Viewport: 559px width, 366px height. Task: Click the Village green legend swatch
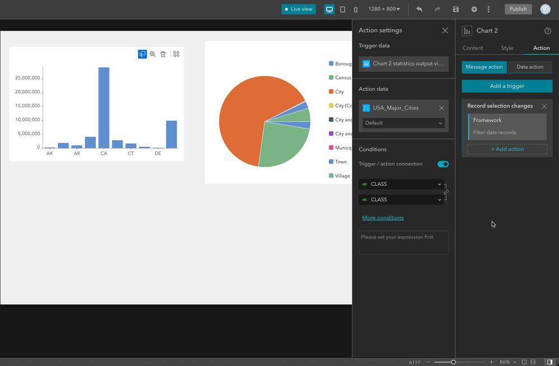click(x=331, y=175)
